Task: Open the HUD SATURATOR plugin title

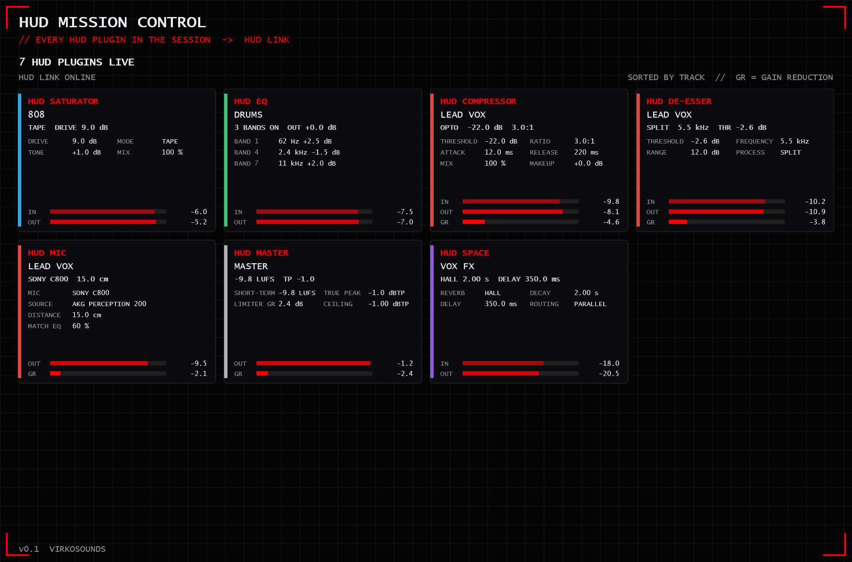Action: click(63, 101)
